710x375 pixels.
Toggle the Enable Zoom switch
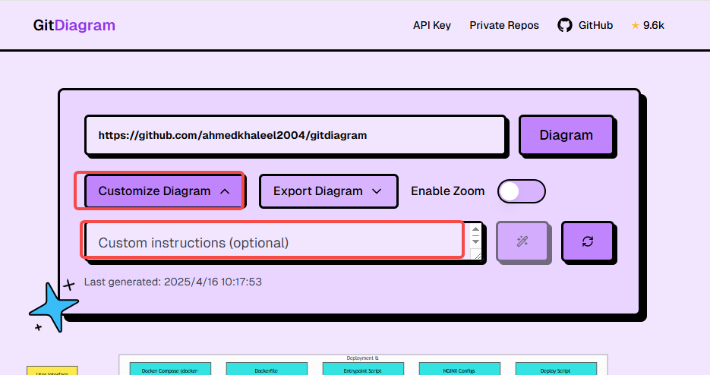[x=521, y=191]
